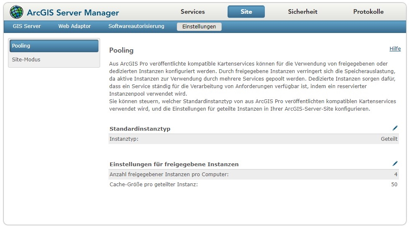Click the Einstellungen für freigegebene Instanzen heading
Screen dimensions: 409x228
coord(174,164)
